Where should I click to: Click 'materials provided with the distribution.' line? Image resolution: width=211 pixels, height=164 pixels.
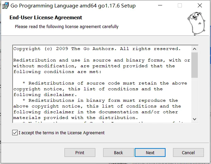76,118
